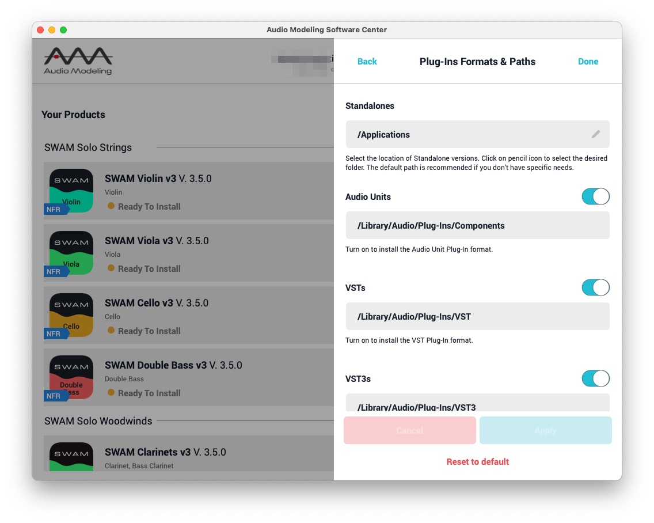Screen dimensions: 654x523
Task: Click the SWAM Double Bass product icon
Action: pos(71,377)
